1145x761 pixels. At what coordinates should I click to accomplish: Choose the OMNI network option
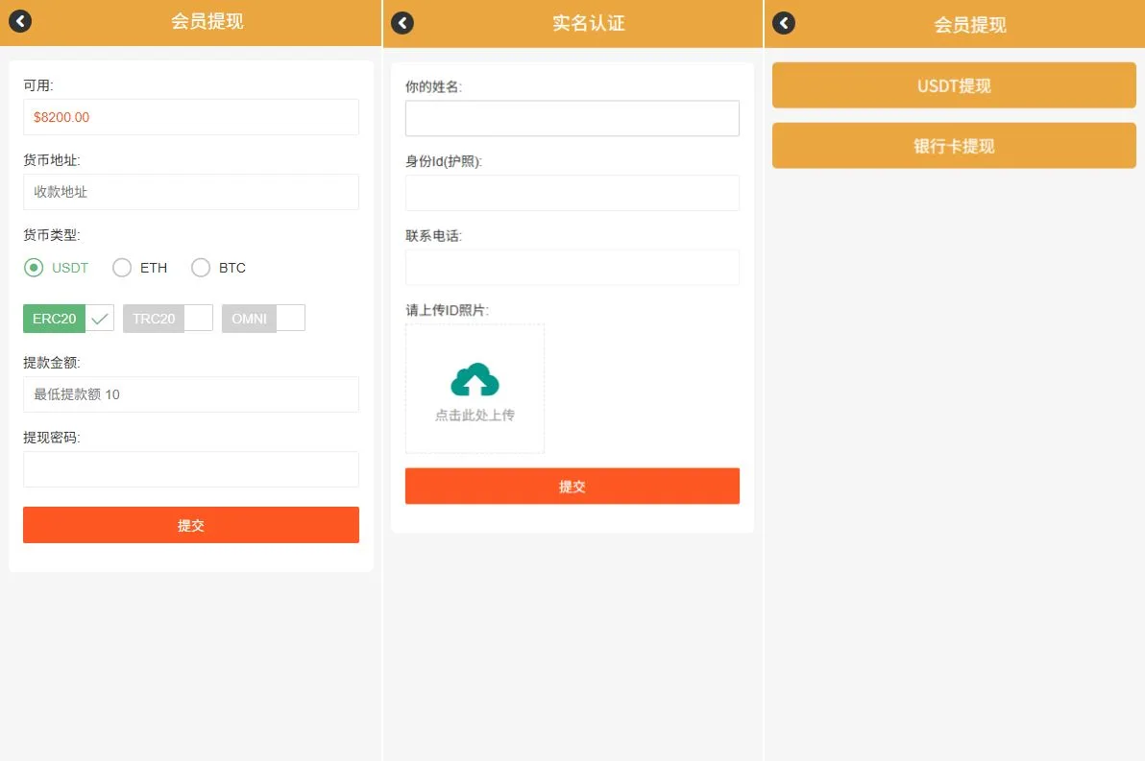pyautogui.click(x=262, y=319)
